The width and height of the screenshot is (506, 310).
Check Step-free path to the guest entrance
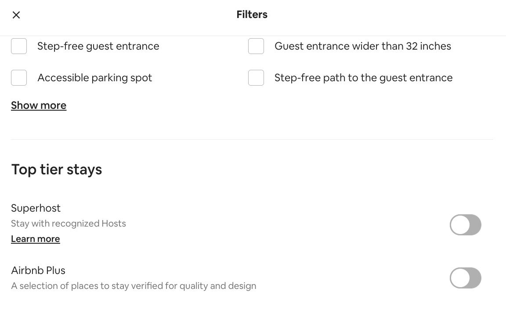tap(256, 78)
